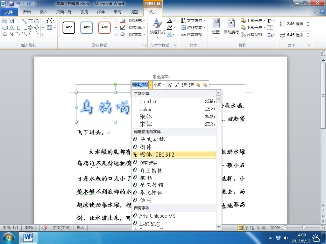
Task: Open the 对齐文本 align text menu
Action: (193, 27)
